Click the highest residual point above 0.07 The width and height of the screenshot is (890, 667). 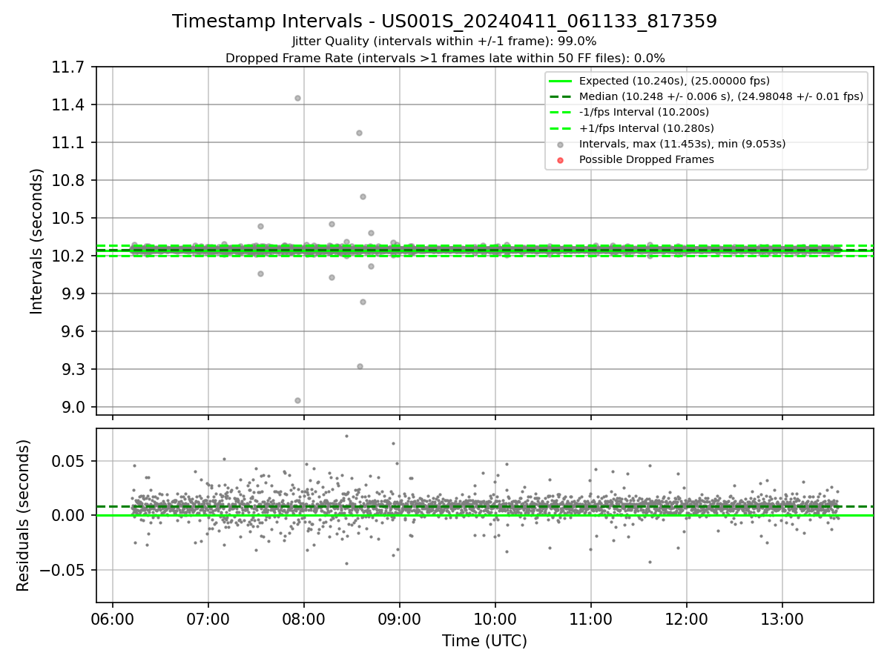(x=346, y=436)
